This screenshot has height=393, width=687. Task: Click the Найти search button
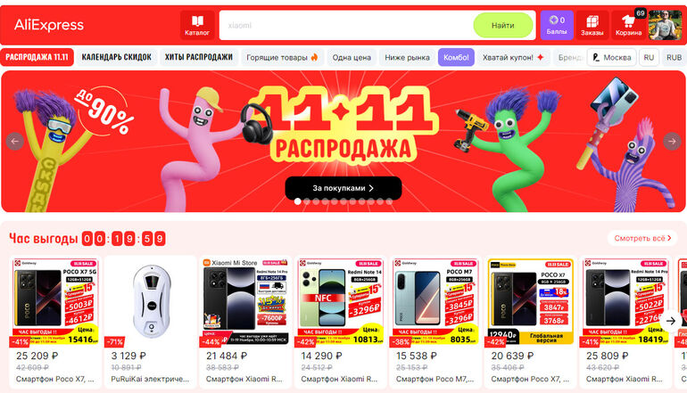coord(502,25)
